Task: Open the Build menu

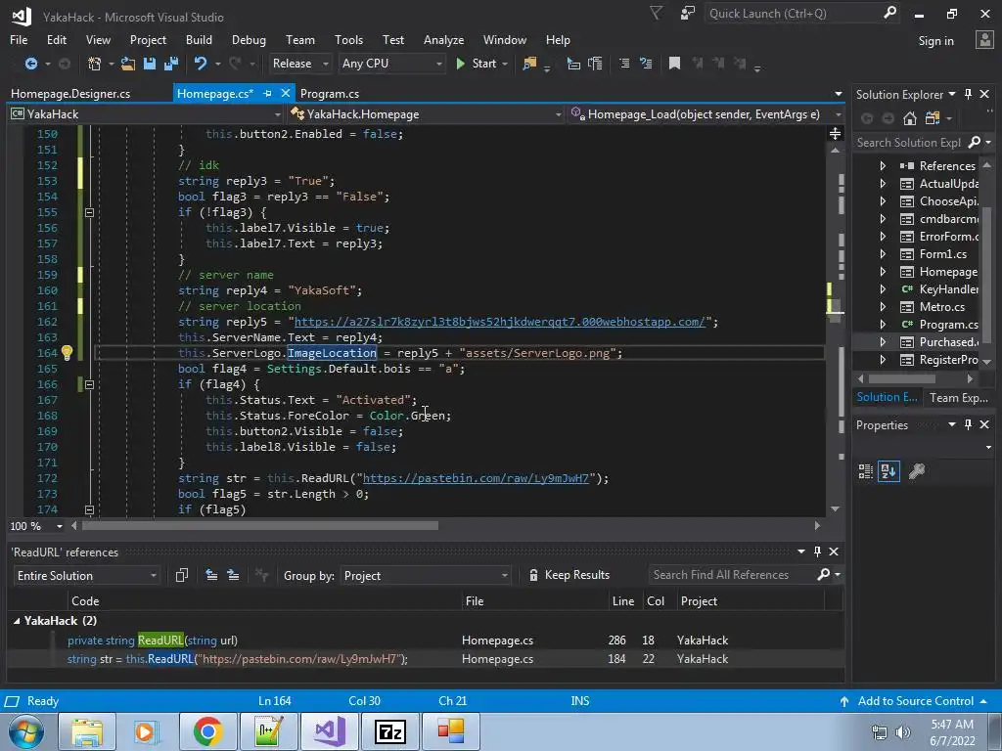Action: pyautogui.click(x=199, y=39)
